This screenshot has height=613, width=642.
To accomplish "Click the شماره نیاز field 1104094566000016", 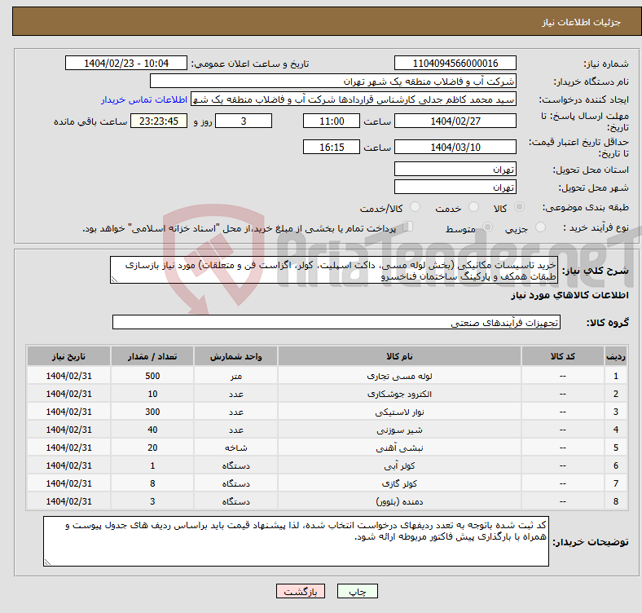I will pyautogui.click(x=455, y=63).
